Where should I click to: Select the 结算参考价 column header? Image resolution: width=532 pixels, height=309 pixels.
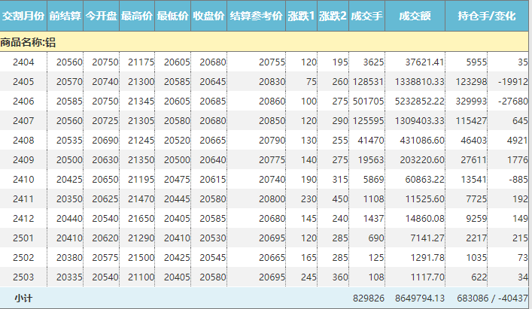[x=256, y=16]
